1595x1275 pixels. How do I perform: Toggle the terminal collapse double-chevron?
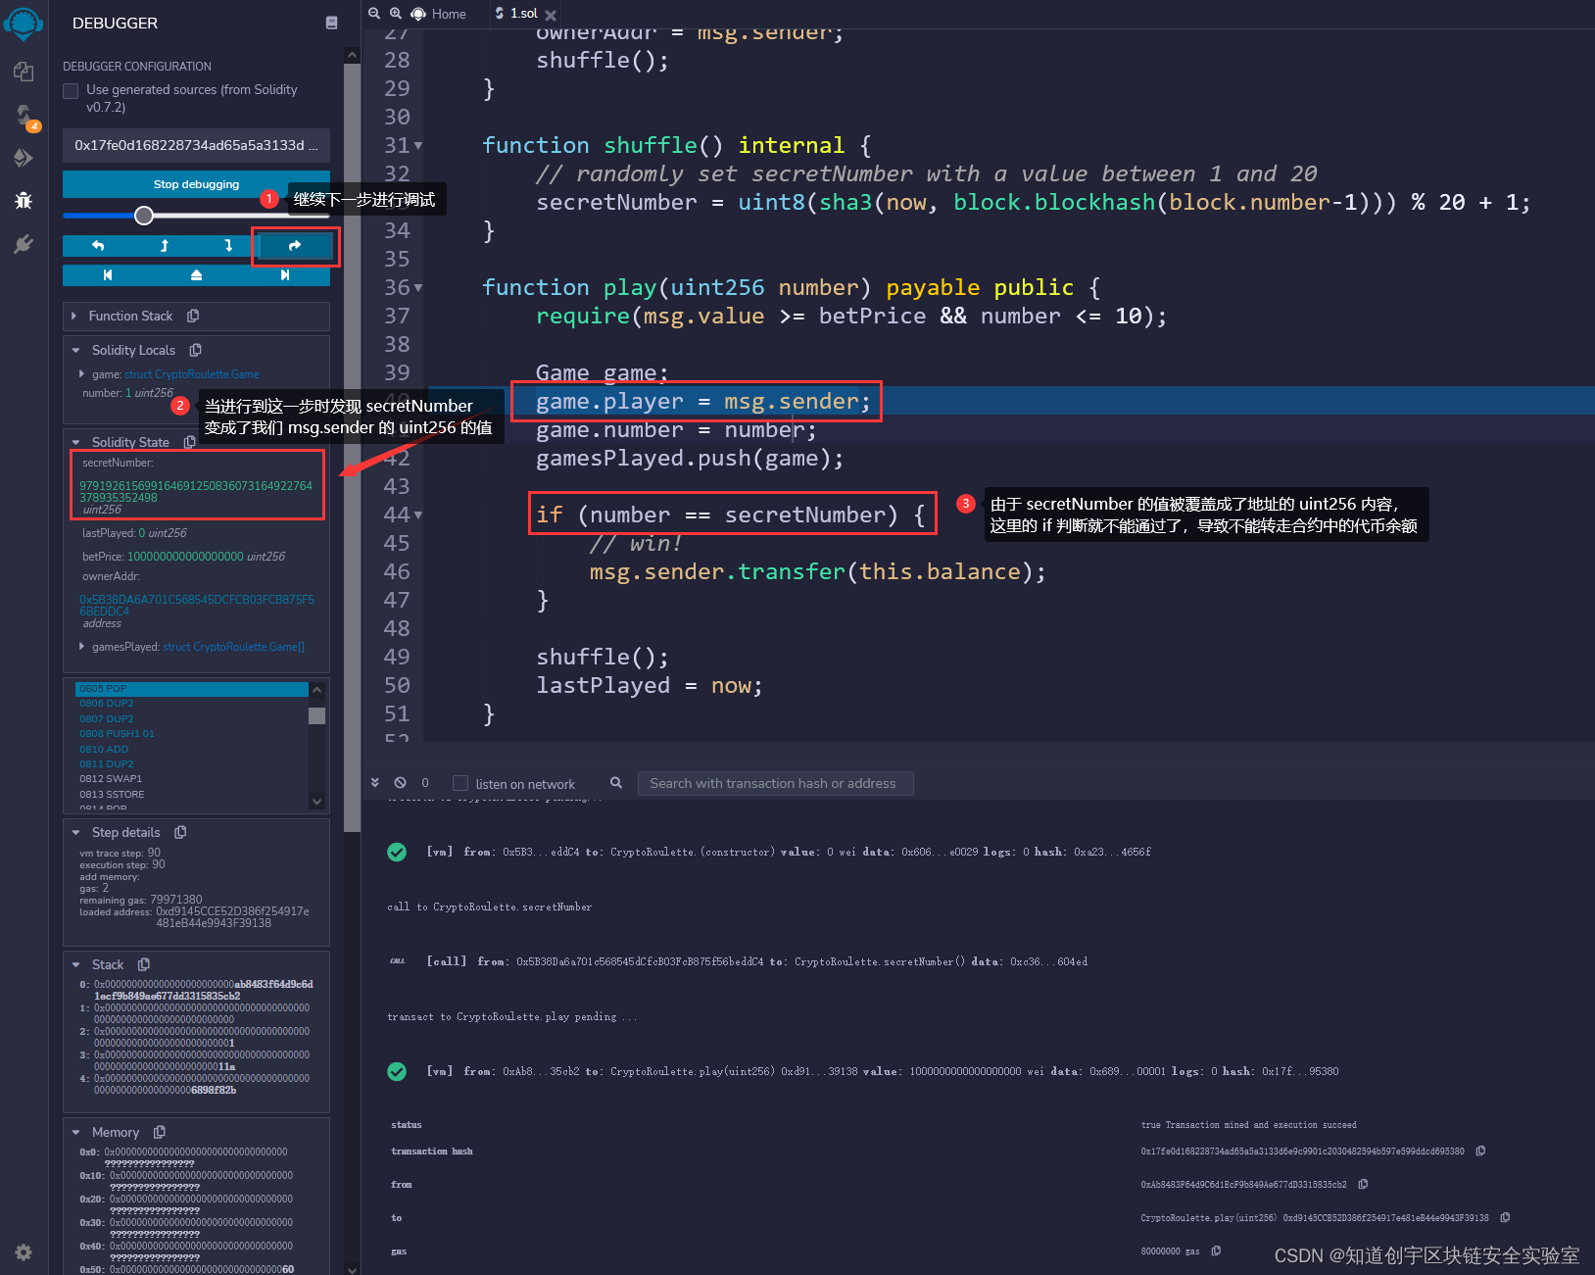click(x=375, y=783)
